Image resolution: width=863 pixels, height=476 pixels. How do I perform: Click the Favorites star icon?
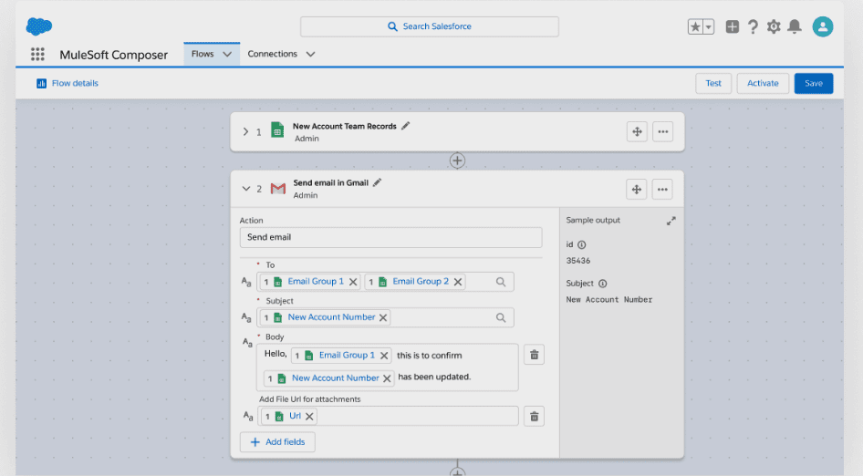point(695,26)
